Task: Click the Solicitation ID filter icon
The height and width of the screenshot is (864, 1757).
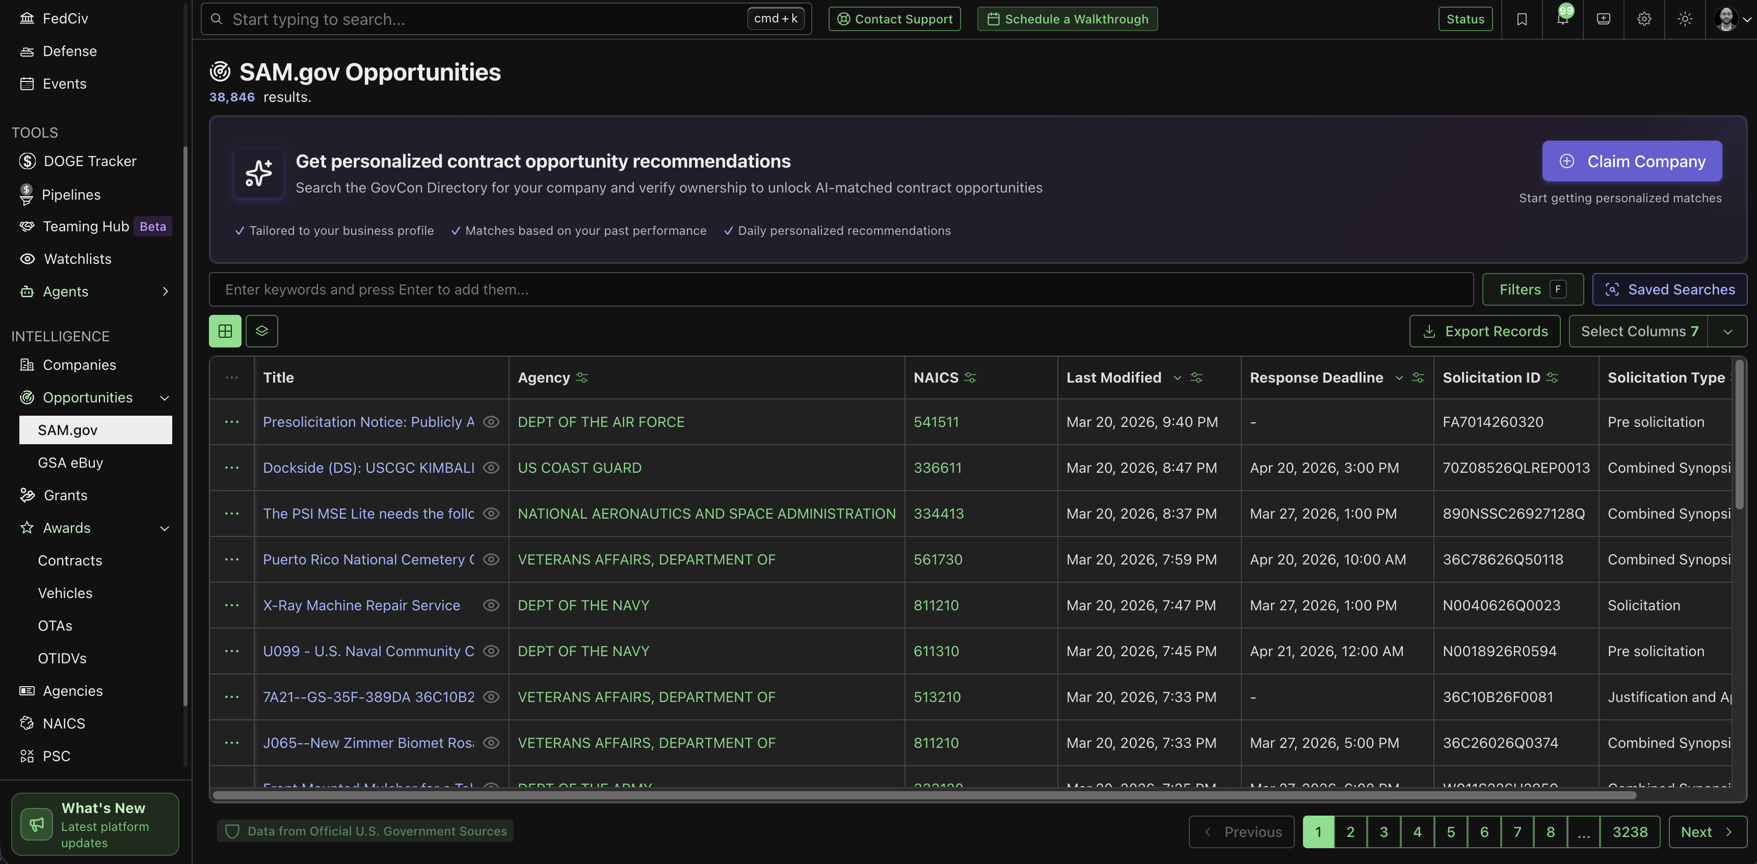Action: pos(1552,378)
